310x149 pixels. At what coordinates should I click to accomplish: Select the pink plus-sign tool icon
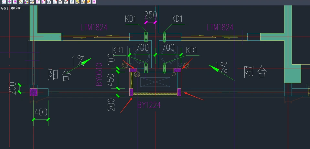point(10,2)
